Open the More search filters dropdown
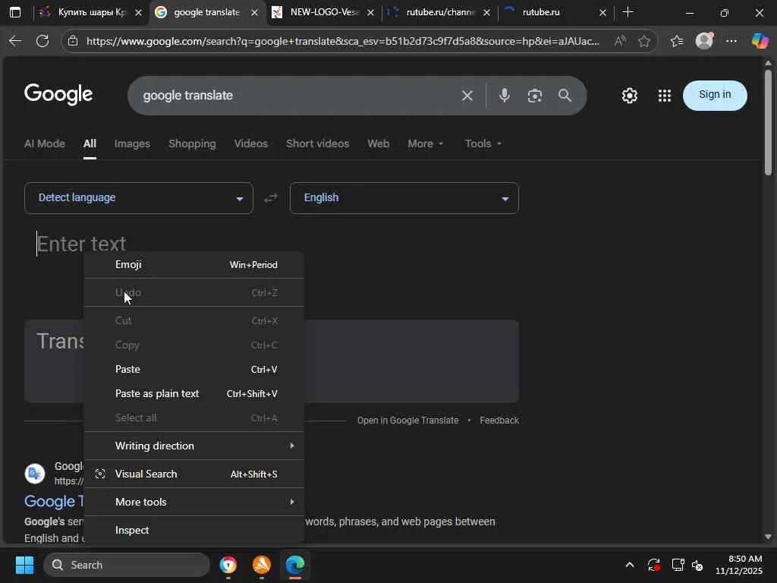This screenshot has height=583, width=777. (425, 143)
